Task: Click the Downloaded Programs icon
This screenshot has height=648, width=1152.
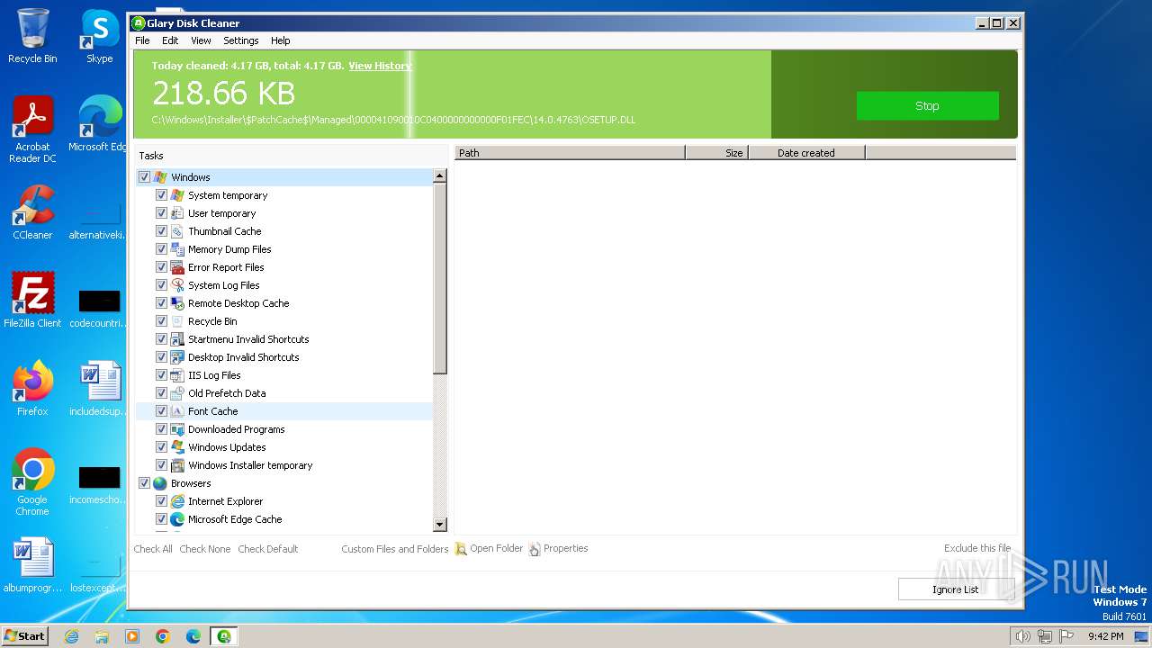Action: (x=177, y=429)
